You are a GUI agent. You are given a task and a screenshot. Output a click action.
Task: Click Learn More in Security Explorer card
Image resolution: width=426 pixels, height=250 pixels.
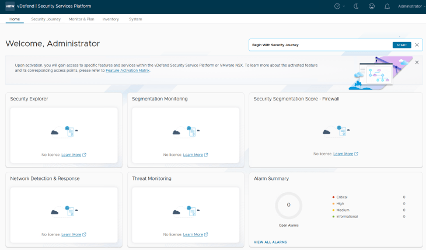pyautogui.click(x=72, y=155)
